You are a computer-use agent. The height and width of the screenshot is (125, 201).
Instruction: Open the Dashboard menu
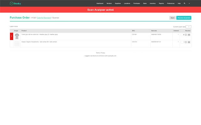click(x=100, y=3)
